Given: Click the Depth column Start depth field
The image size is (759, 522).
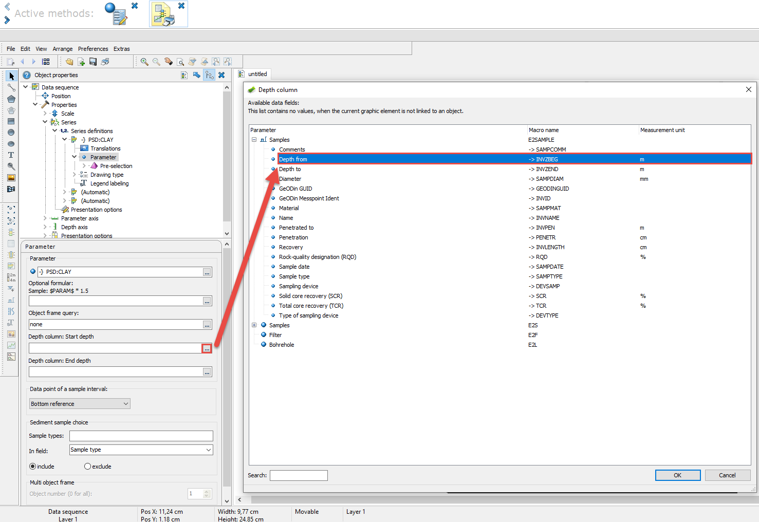Looking at the screenshot, I should point(116,348).
